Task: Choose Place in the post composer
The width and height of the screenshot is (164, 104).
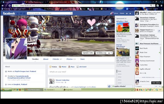Action: pyautogui.click(x=71, y=67)
